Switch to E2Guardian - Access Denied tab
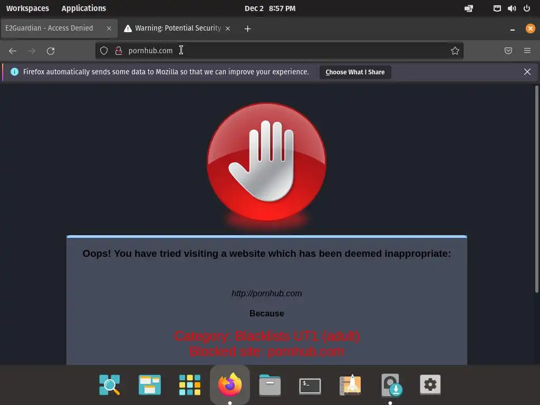The width and height of the screenshot is (540, 405). tap(59, 28)
